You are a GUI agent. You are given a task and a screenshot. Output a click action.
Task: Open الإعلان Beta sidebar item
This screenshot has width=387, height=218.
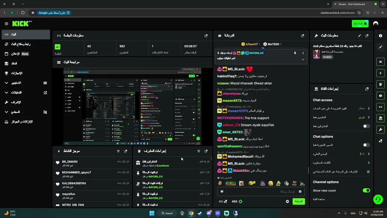click(25, 54)
